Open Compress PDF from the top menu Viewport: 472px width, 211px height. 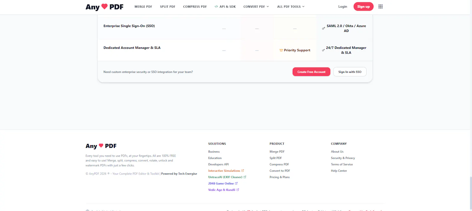[x=195, y=6]
